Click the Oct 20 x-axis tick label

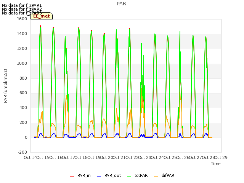click(x=107, y=157)
